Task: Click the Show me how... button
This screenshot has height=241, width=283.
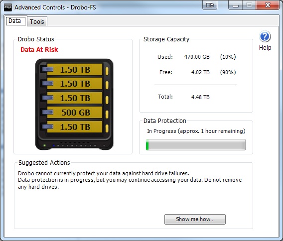Action: click(195, 219)
